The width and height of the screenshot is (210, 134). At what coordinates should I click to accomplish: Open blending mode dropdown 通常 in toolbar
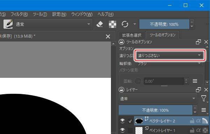click(53, 24)
